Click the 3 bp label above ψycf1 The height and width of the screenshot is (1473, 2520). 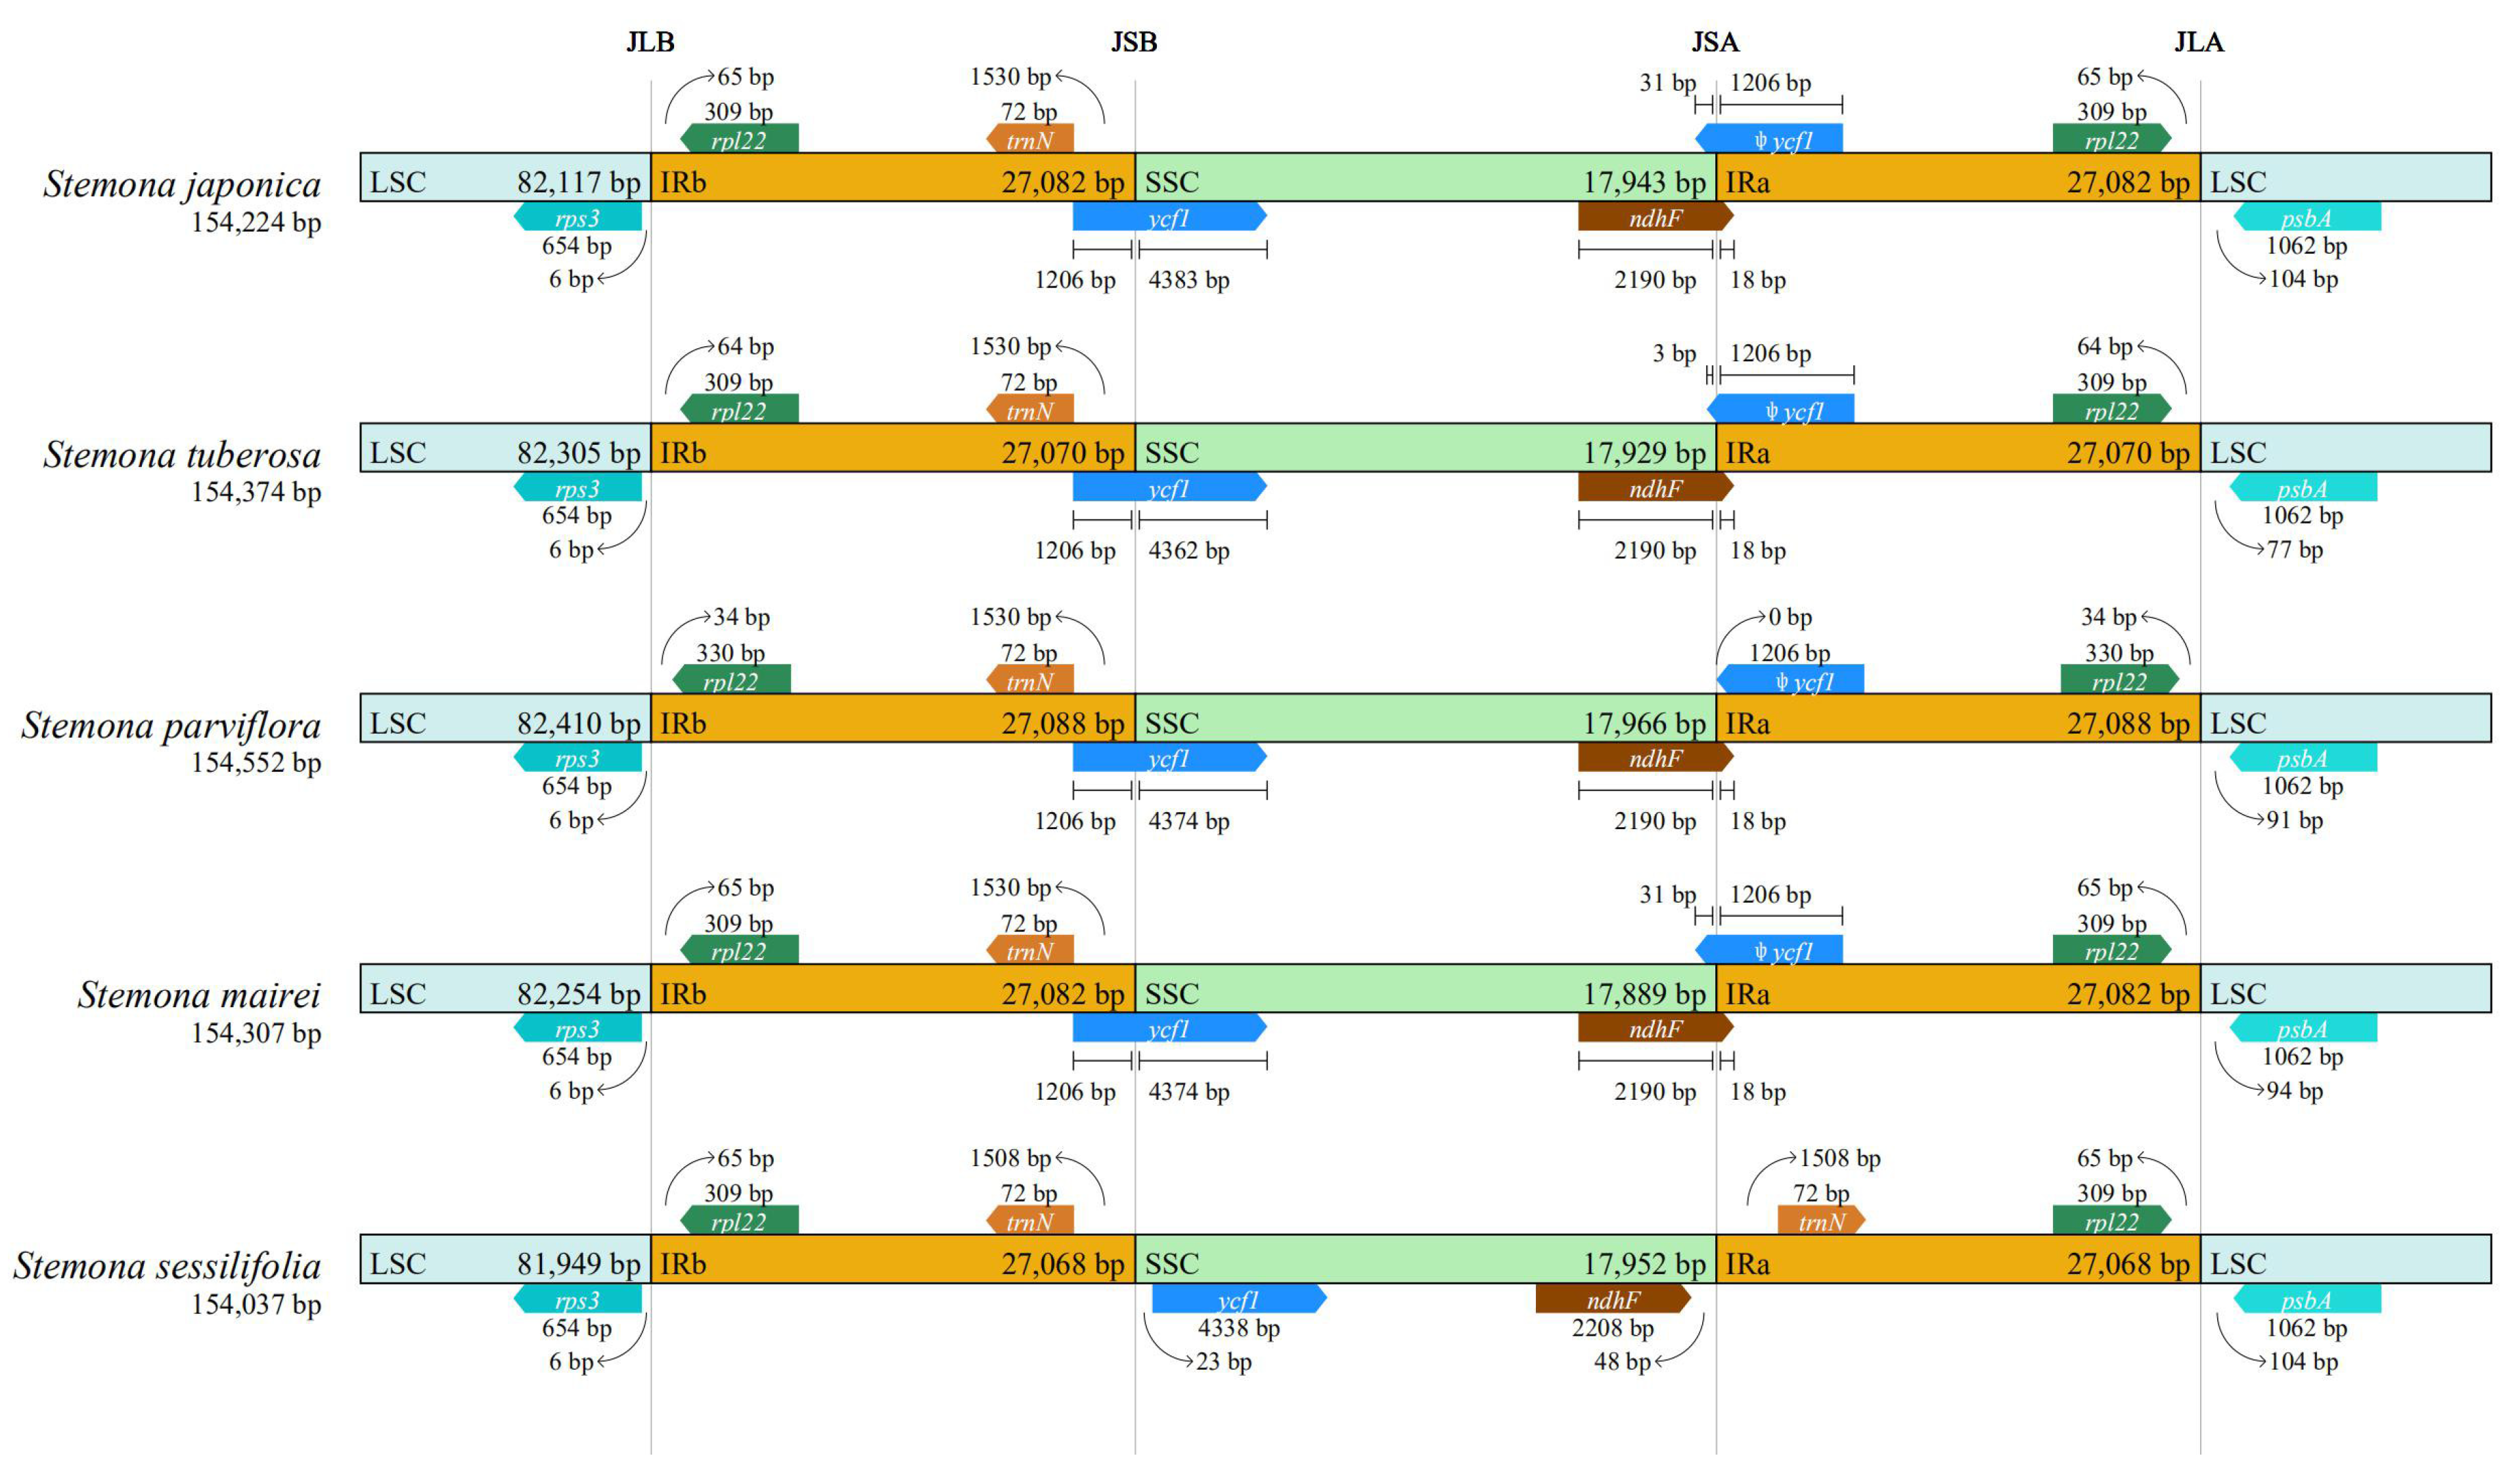[x=1674, y=354]
